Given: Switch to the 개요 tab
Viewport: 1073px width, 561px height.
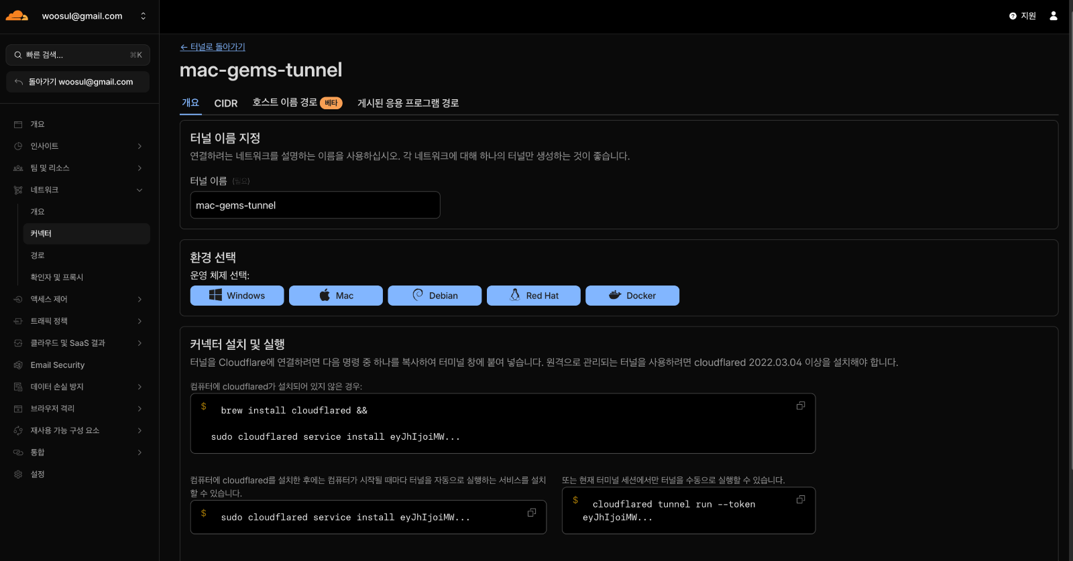Looking at the screenshot, I should [190, 103].
